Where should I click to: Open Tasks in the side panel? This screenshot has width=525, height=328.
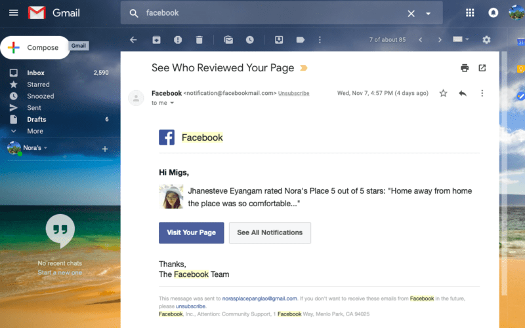[x=521, y=96]
